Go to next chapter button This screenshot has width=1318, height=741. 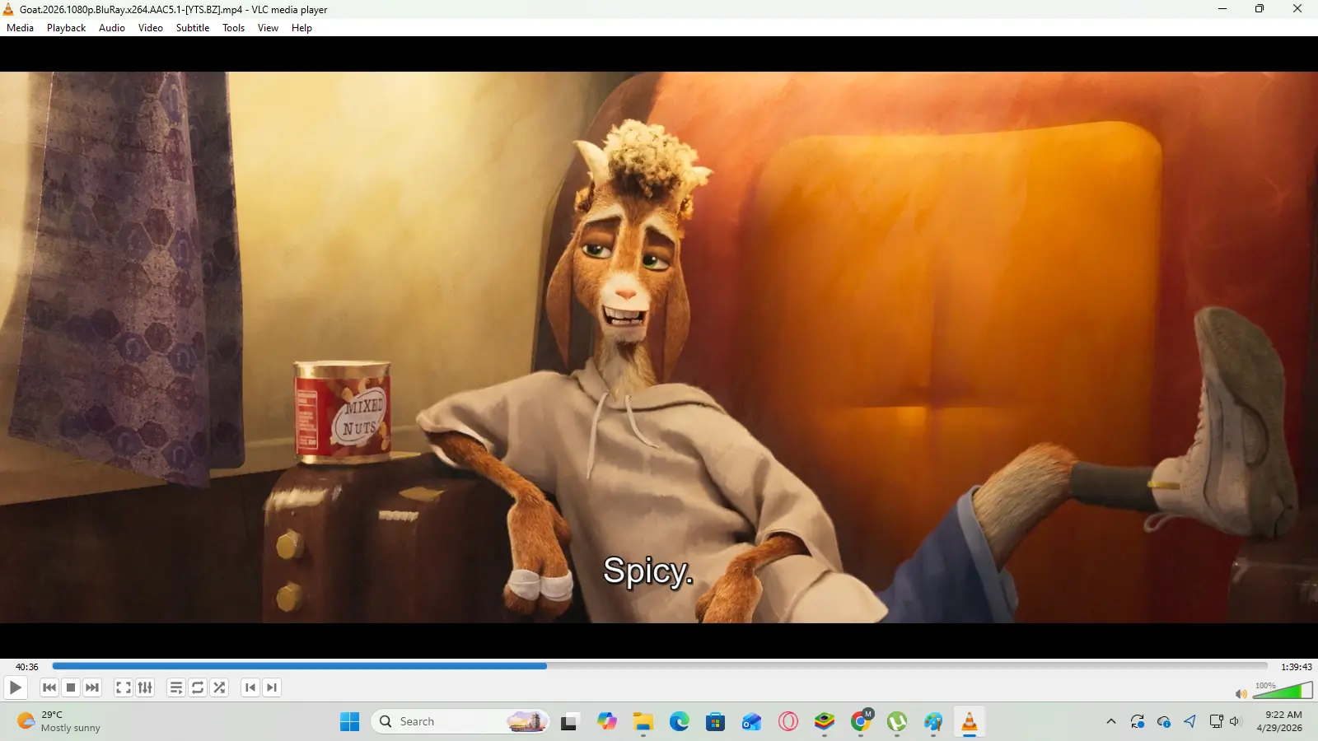pyautogui.click(x=272, y=687)
